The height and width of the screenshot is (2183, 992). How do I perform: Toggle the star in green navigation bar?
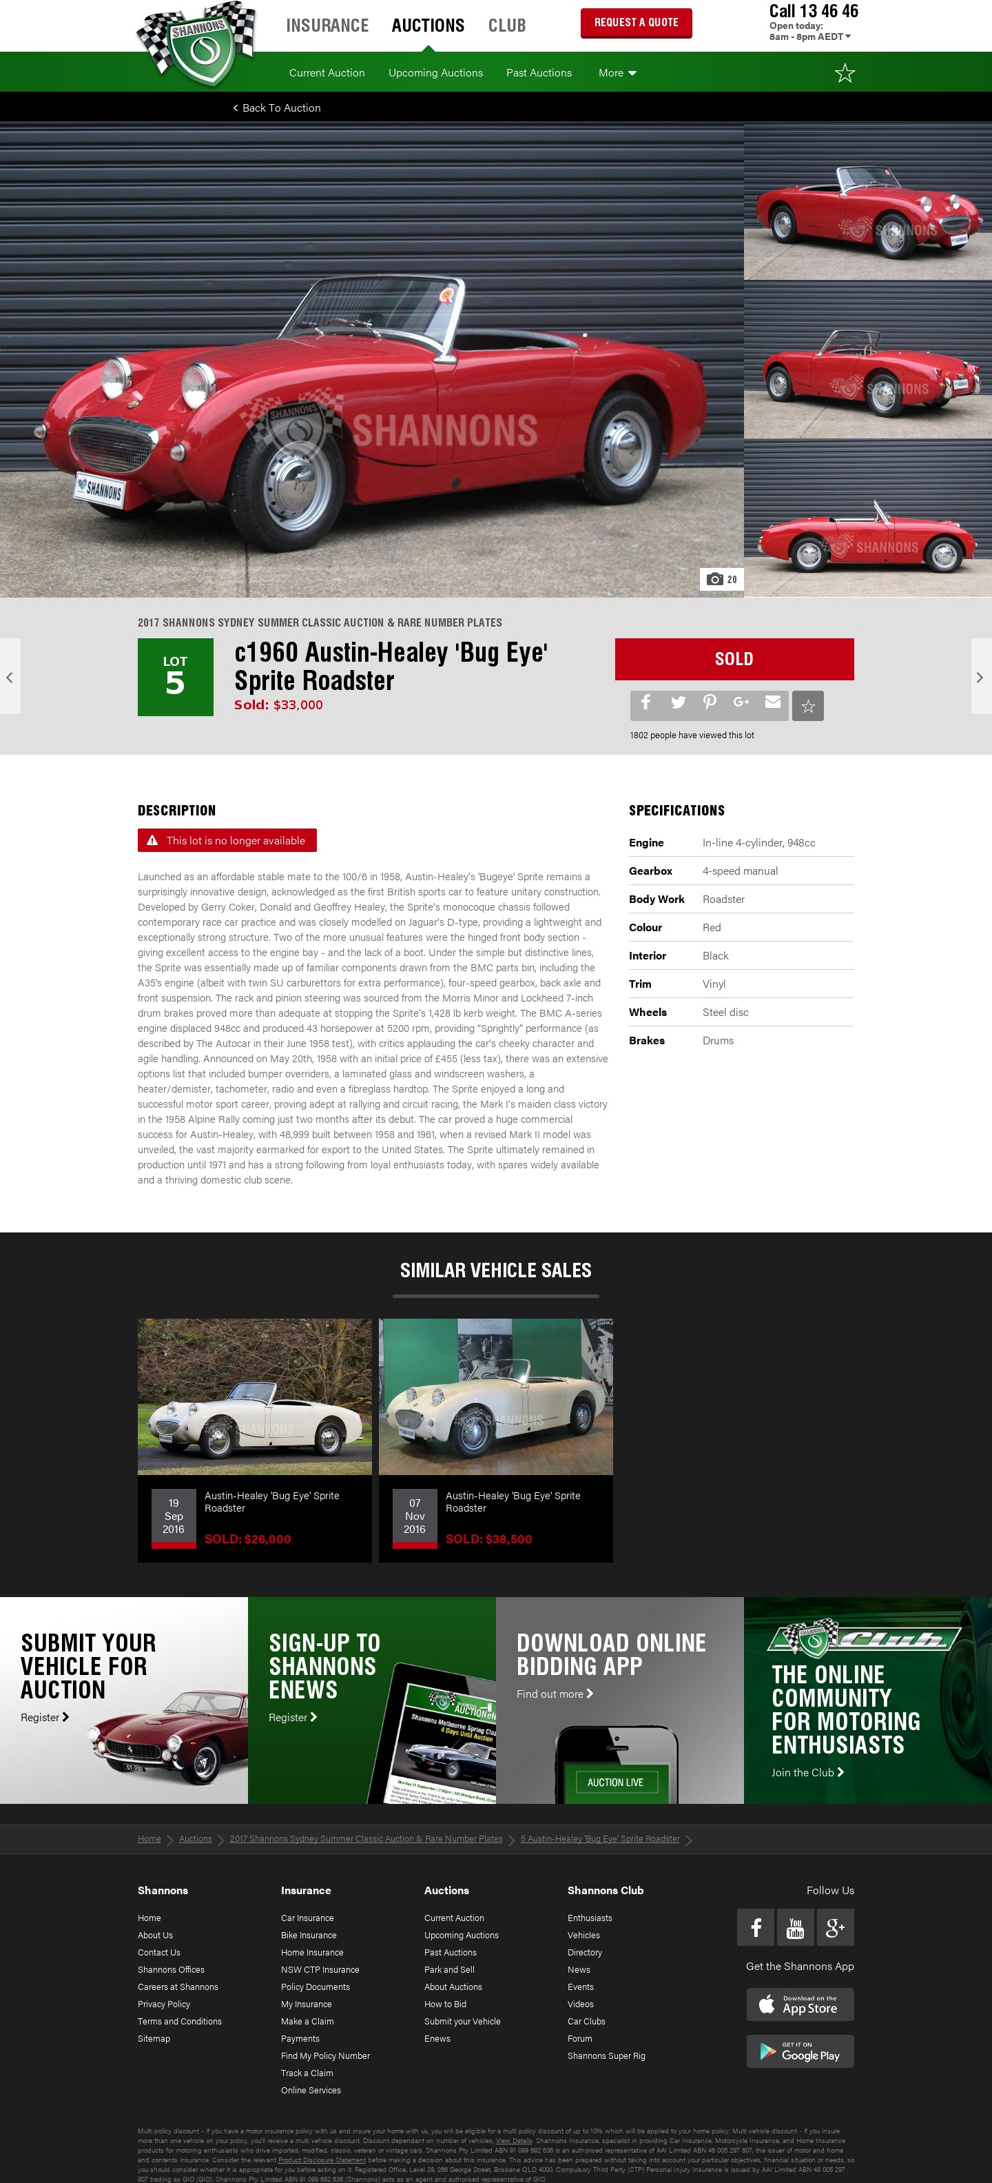(845, 73)
